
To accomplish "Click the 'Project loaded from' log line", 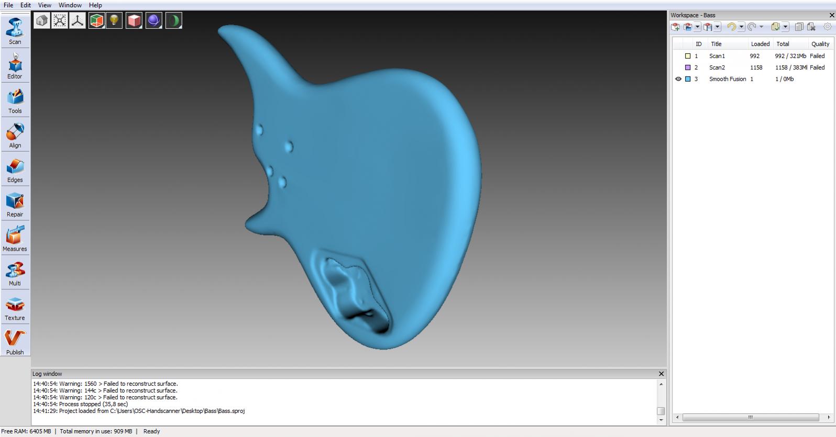I will point(139,411).
